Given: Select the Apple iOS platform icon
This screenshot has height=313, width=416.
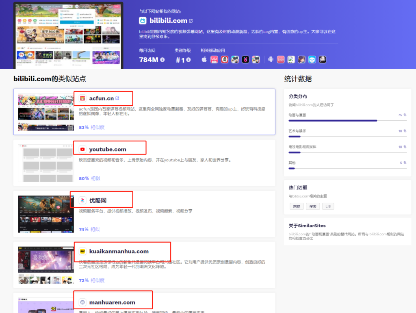Looking at the screenshot, I should click(204, 59).
